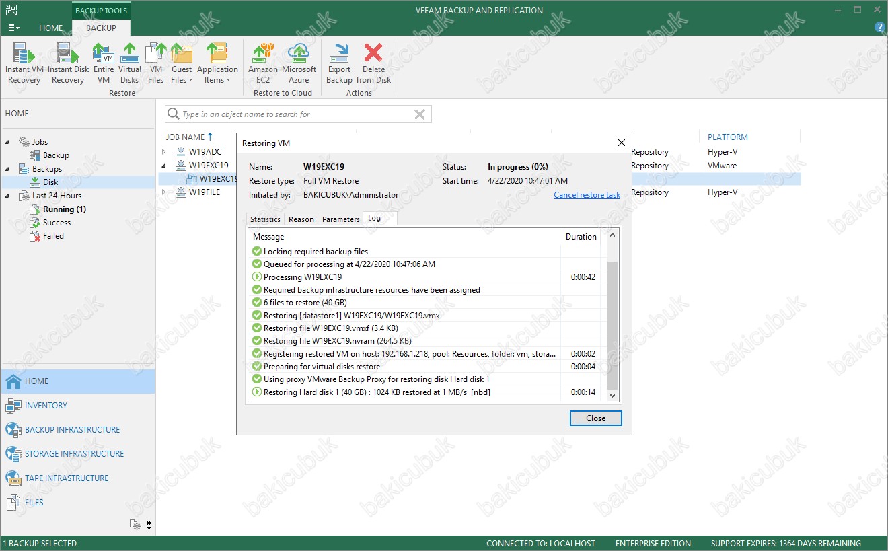Open Application Items dropdown
This screenshot has height=551, width=888.
[217, 63]
